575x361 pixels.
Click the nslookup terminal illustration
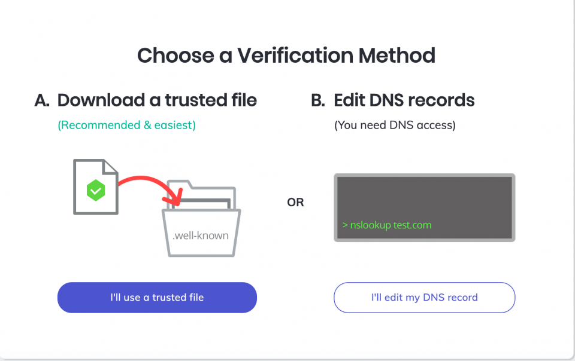click(x=424, y=207)
